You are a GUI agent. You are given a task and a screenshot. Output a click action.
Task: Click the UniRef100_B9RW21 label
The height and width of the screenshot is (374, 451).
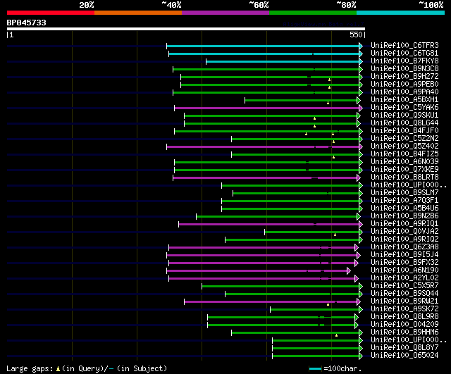pos(404,301)
